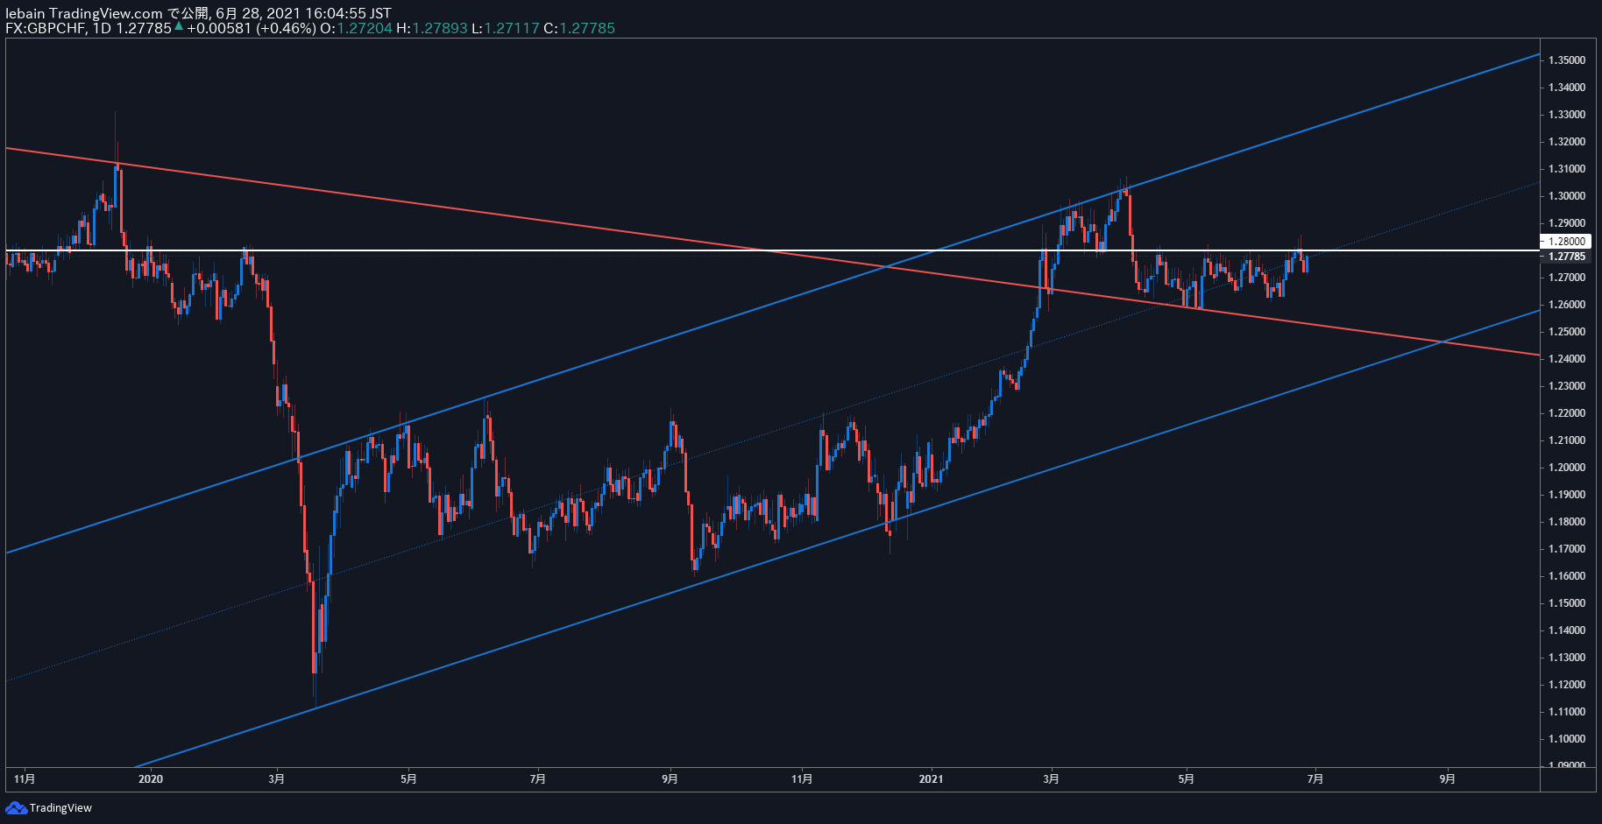Click the 1.11000 price axis label

(1567, 712)
